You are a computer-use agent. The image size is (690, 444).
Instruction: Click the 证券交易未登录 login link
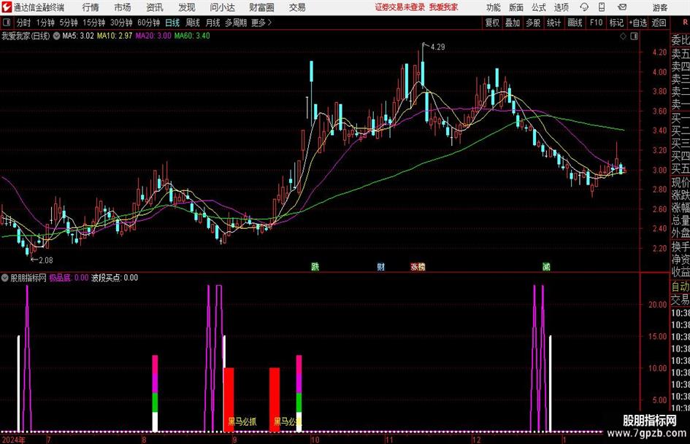[x=400, y=7]
